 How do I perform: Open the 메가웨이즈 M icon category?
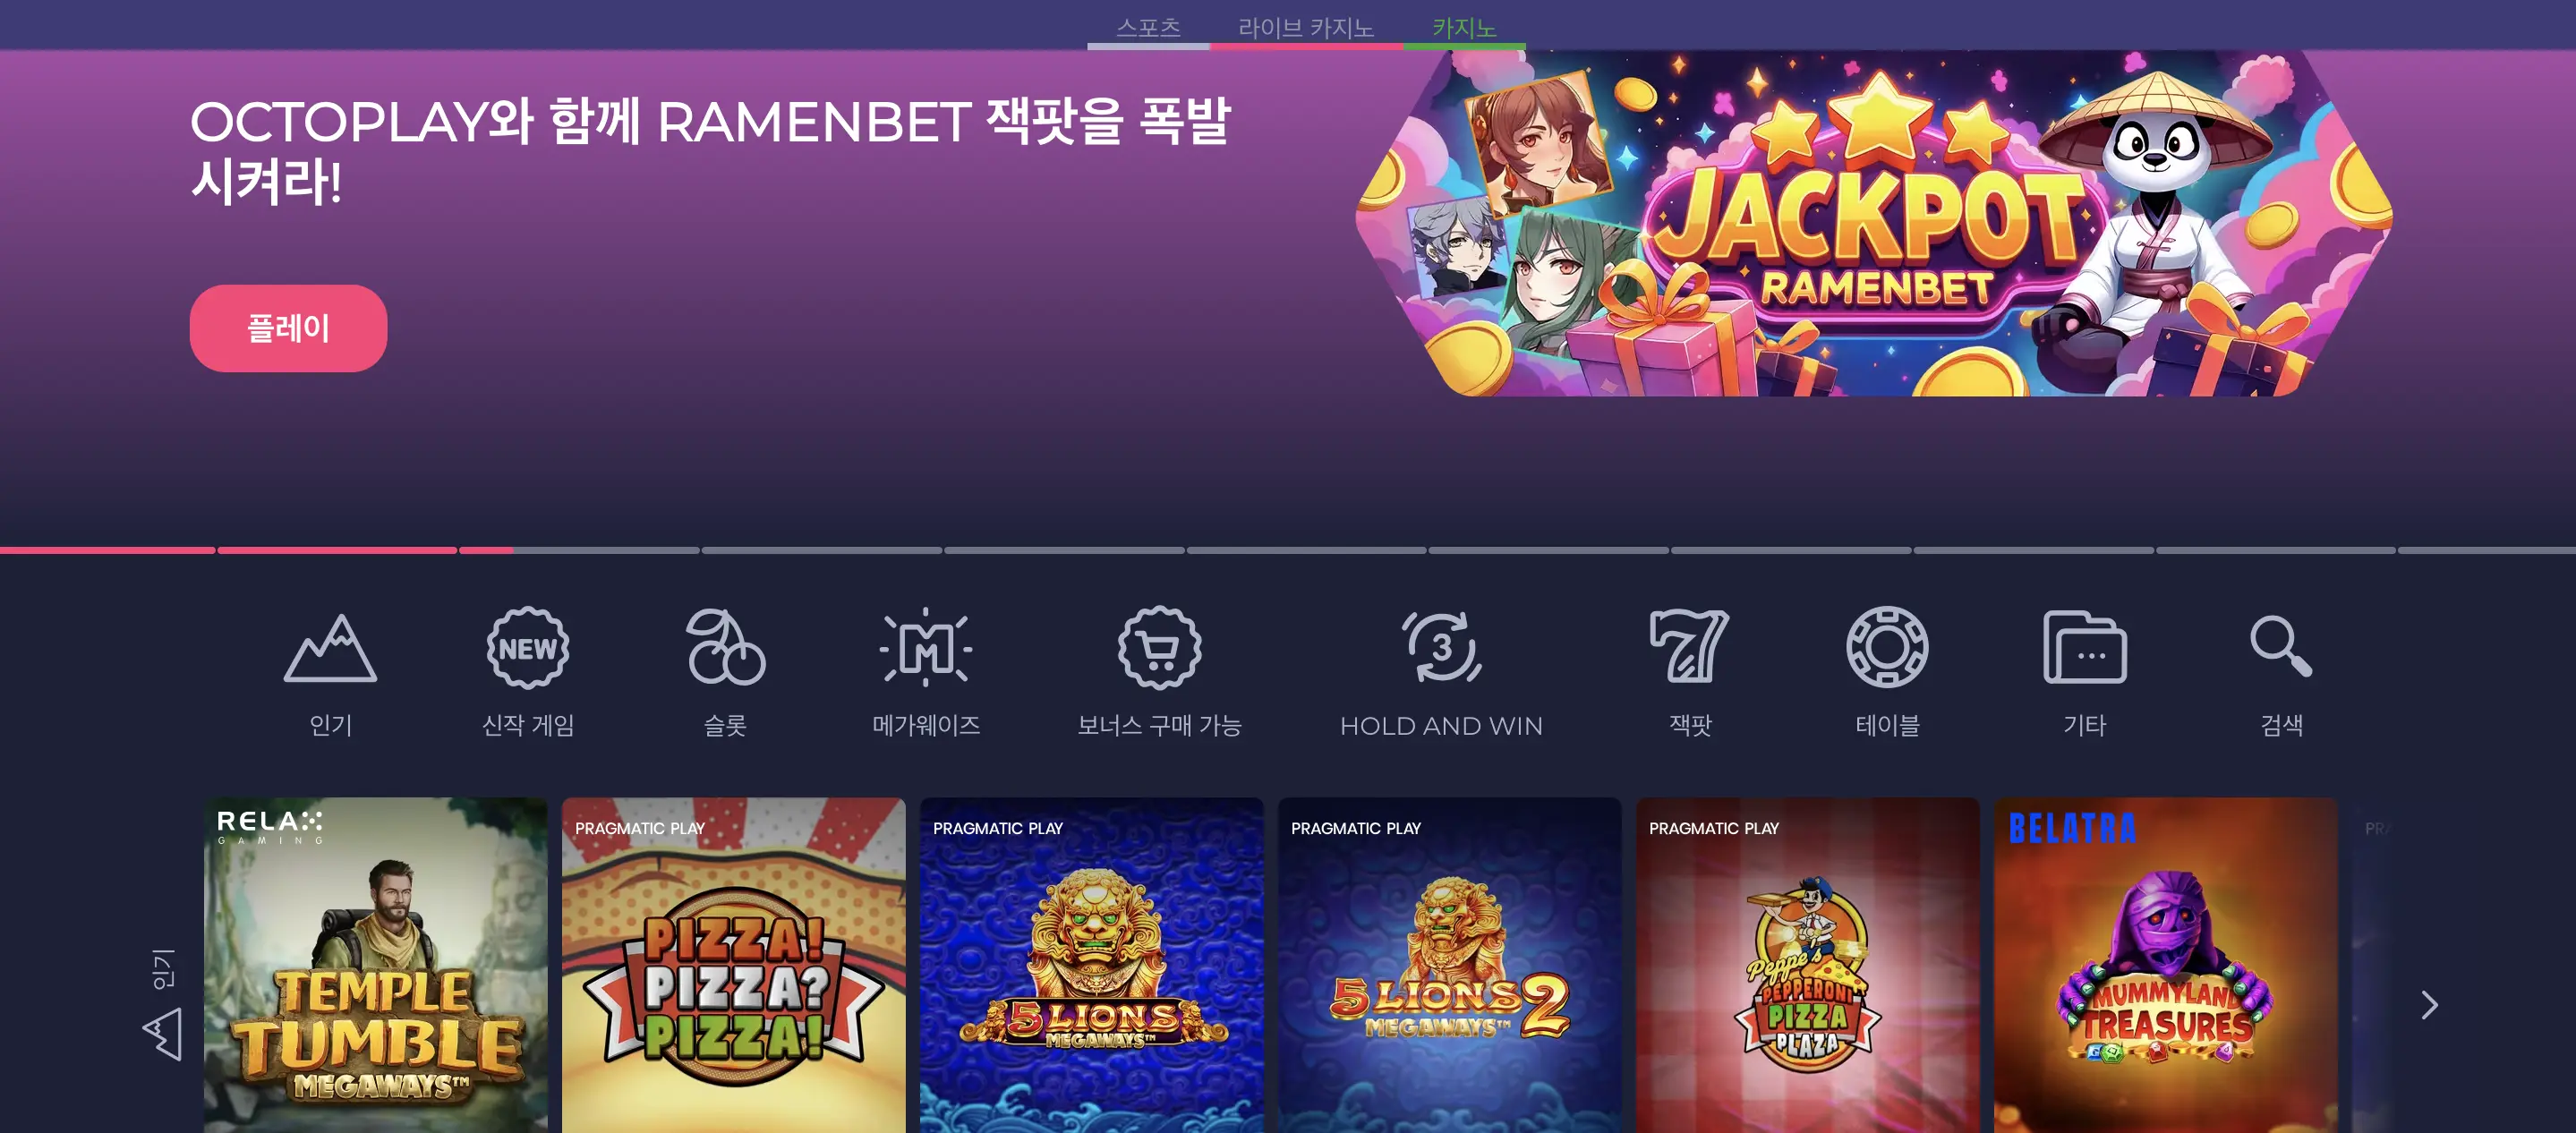coord(926,648)
